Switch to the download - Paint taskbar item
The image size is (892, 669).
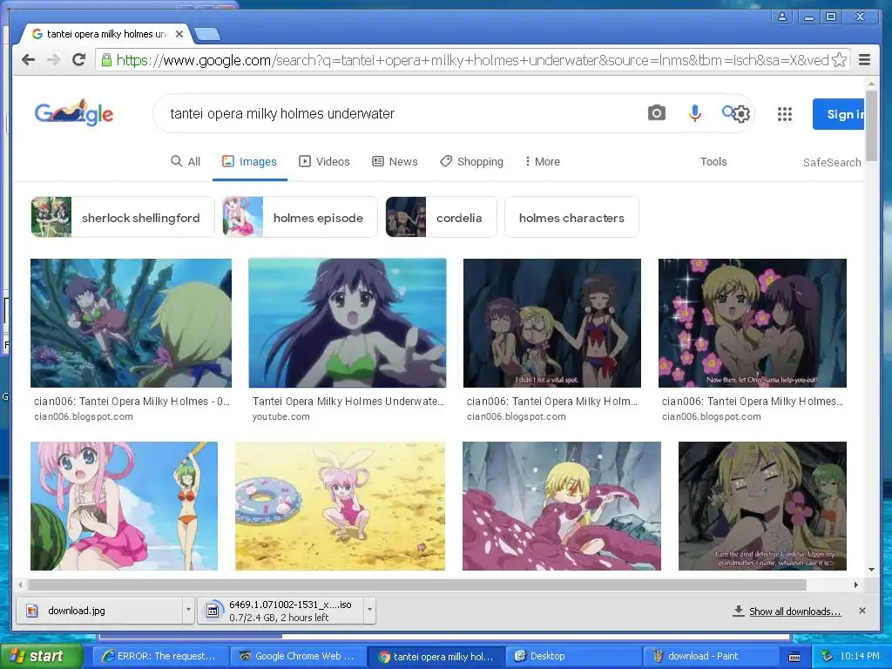click(x=712, y=657)
